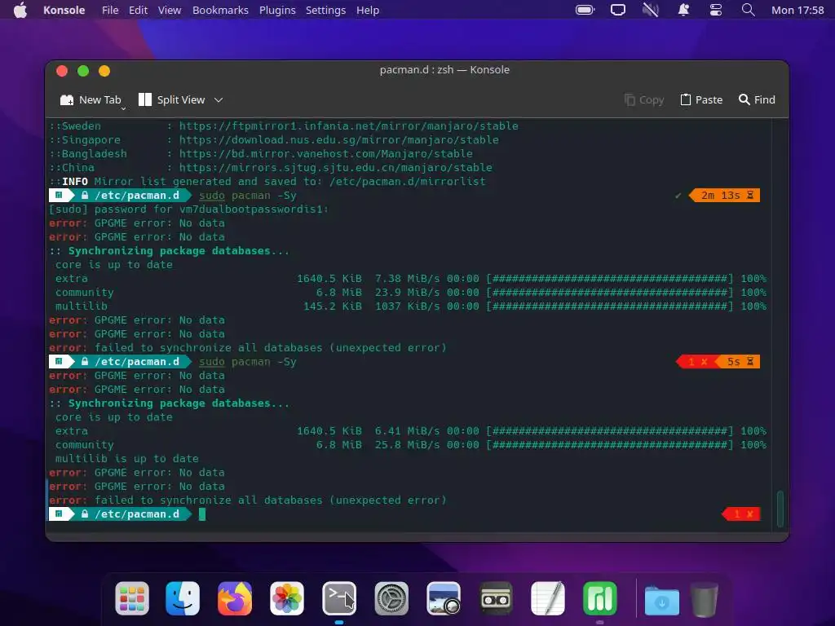Click the Bangladesh vanehost mirror URL
The height and width of the screenshot is (626, 835).
325,154
